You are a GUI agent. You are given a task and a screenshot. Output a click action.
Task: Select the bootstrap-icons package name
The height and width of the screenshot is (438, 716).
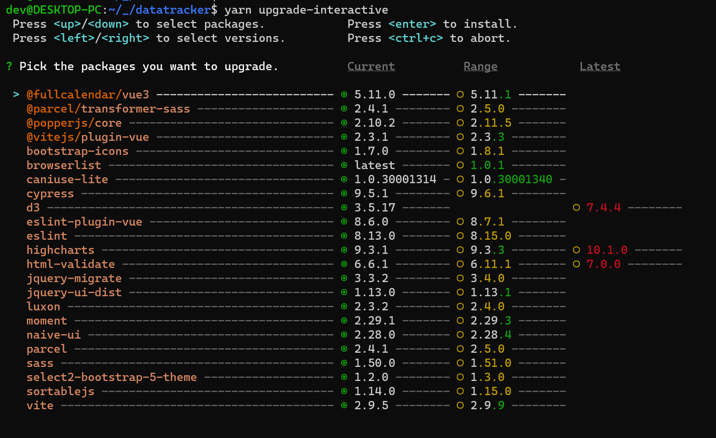(x=77, y=151)
